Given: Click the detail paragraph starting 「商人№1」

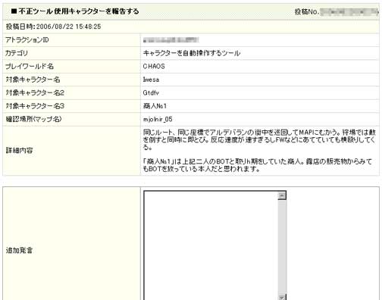Looking at the screenshot, I should 258,165.
